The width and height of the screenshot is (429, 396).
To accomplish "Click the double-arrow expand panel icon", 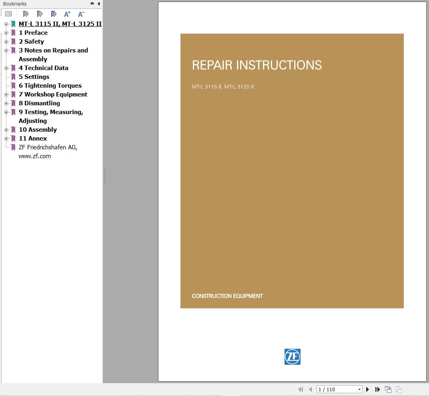I will (92, 4).
